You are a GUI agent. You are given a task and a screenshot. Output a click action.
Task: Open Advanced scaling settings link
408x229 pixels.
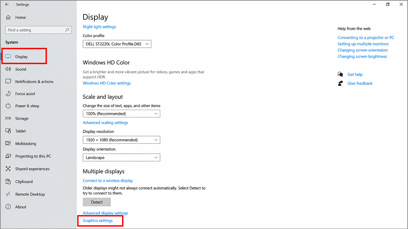click(x=105, y=122)
